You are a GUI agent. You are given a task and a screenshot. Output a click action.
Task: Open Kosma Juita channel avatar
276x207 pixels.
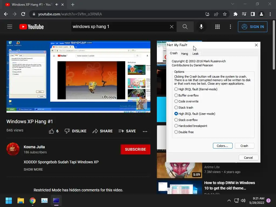(13, 149)
